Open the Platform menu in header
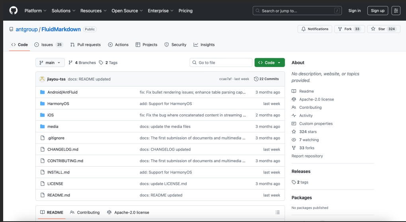406x222 pixels. [35, 11]
